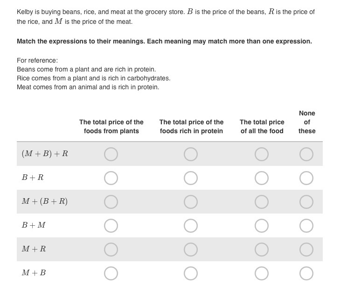Select 'foods from plants' for M + (B + R)

click(x=111, y=202)
